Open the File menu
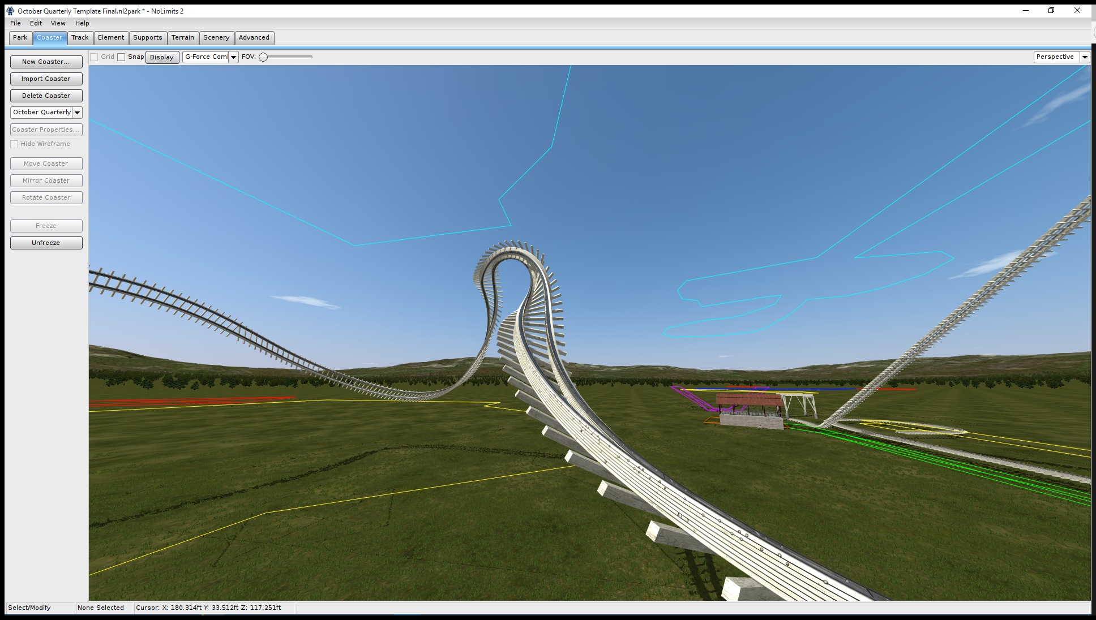Viewport: 1096px width, 620px height. click(15, 23)
